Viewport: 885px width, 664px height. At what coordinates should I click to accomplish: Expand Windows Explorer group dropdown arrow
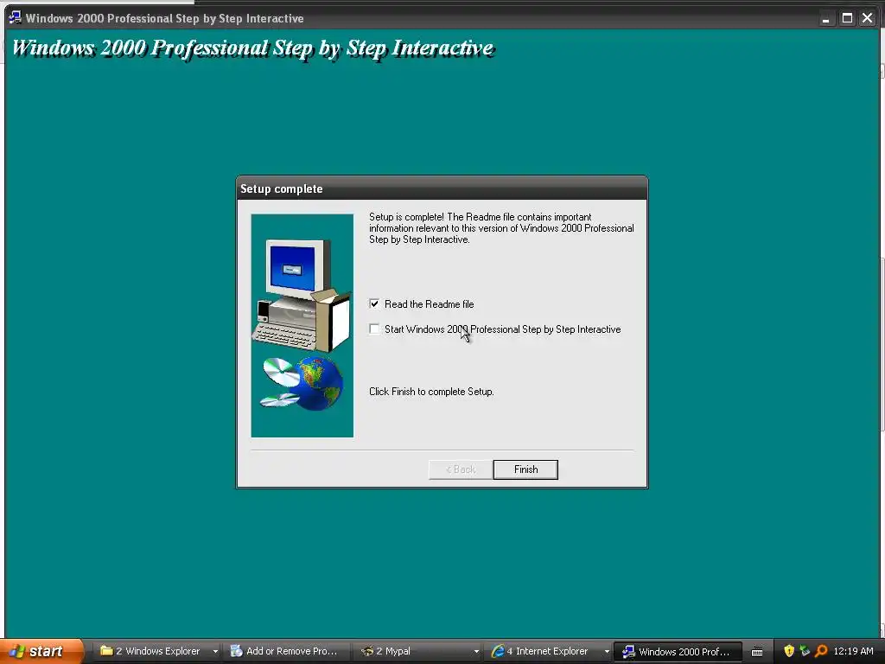tap(215, 651)
